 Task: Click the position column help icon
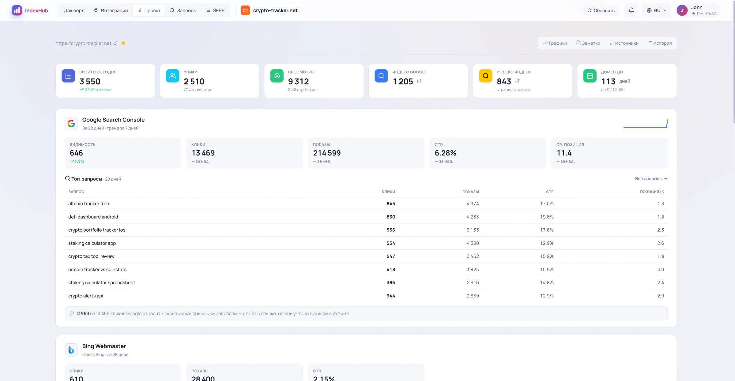click(662, 192)
